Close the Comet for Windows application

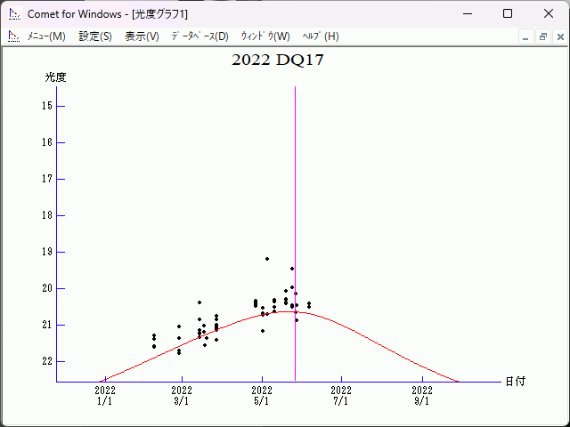[549, 14]
